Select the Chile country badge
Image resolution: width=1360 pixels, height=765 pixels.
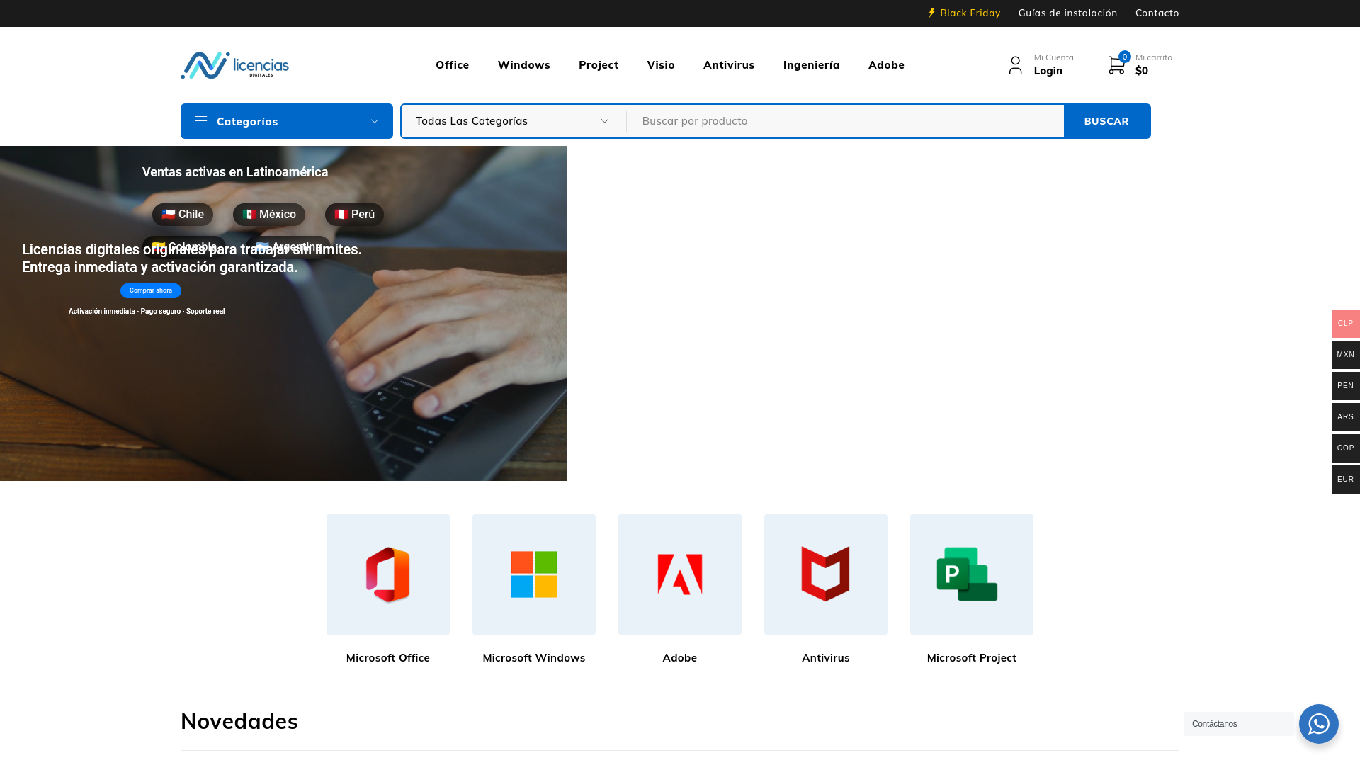[183, 215]
